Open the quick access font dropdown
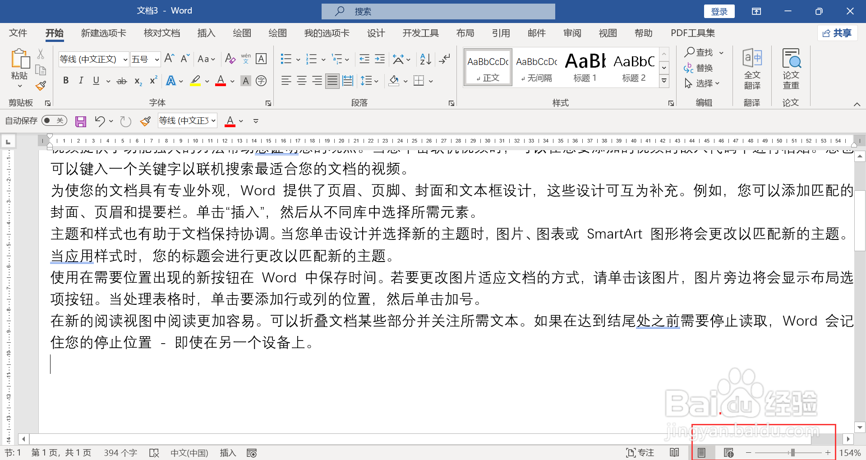 (213, 121)
